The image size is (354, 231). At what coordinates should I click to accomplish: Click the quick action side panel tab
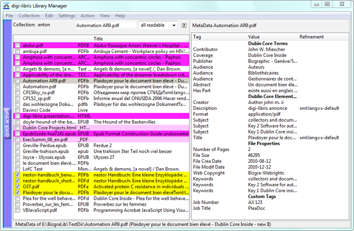[7, 123]
